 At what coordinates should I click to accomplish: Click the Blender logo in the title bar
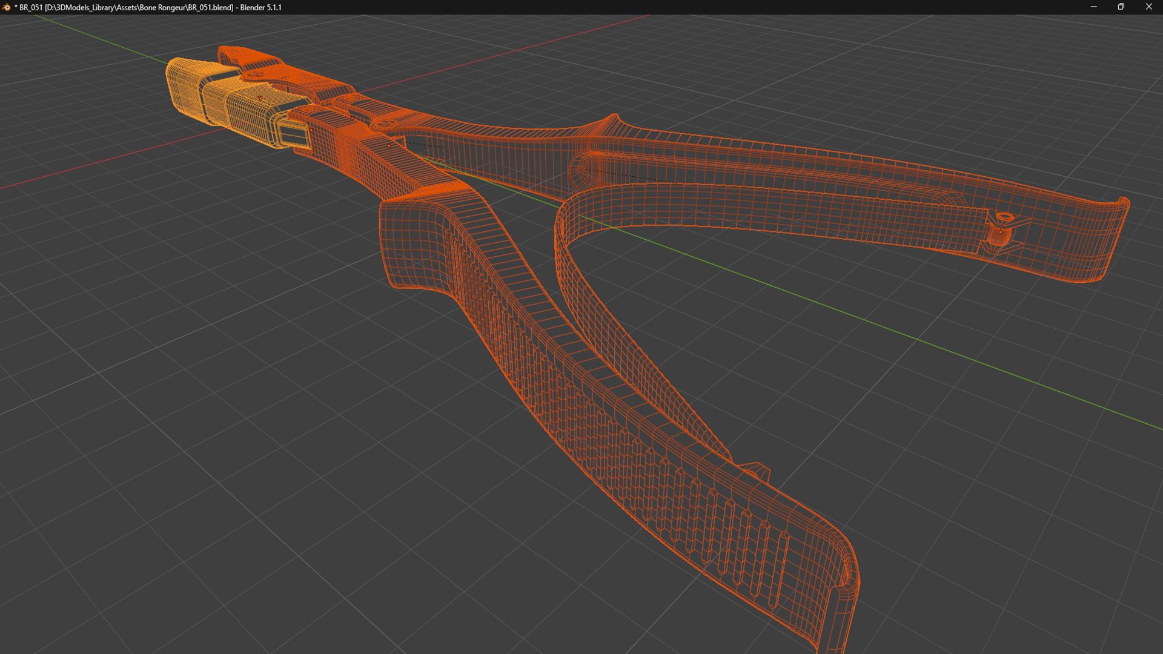click(7, 7)
